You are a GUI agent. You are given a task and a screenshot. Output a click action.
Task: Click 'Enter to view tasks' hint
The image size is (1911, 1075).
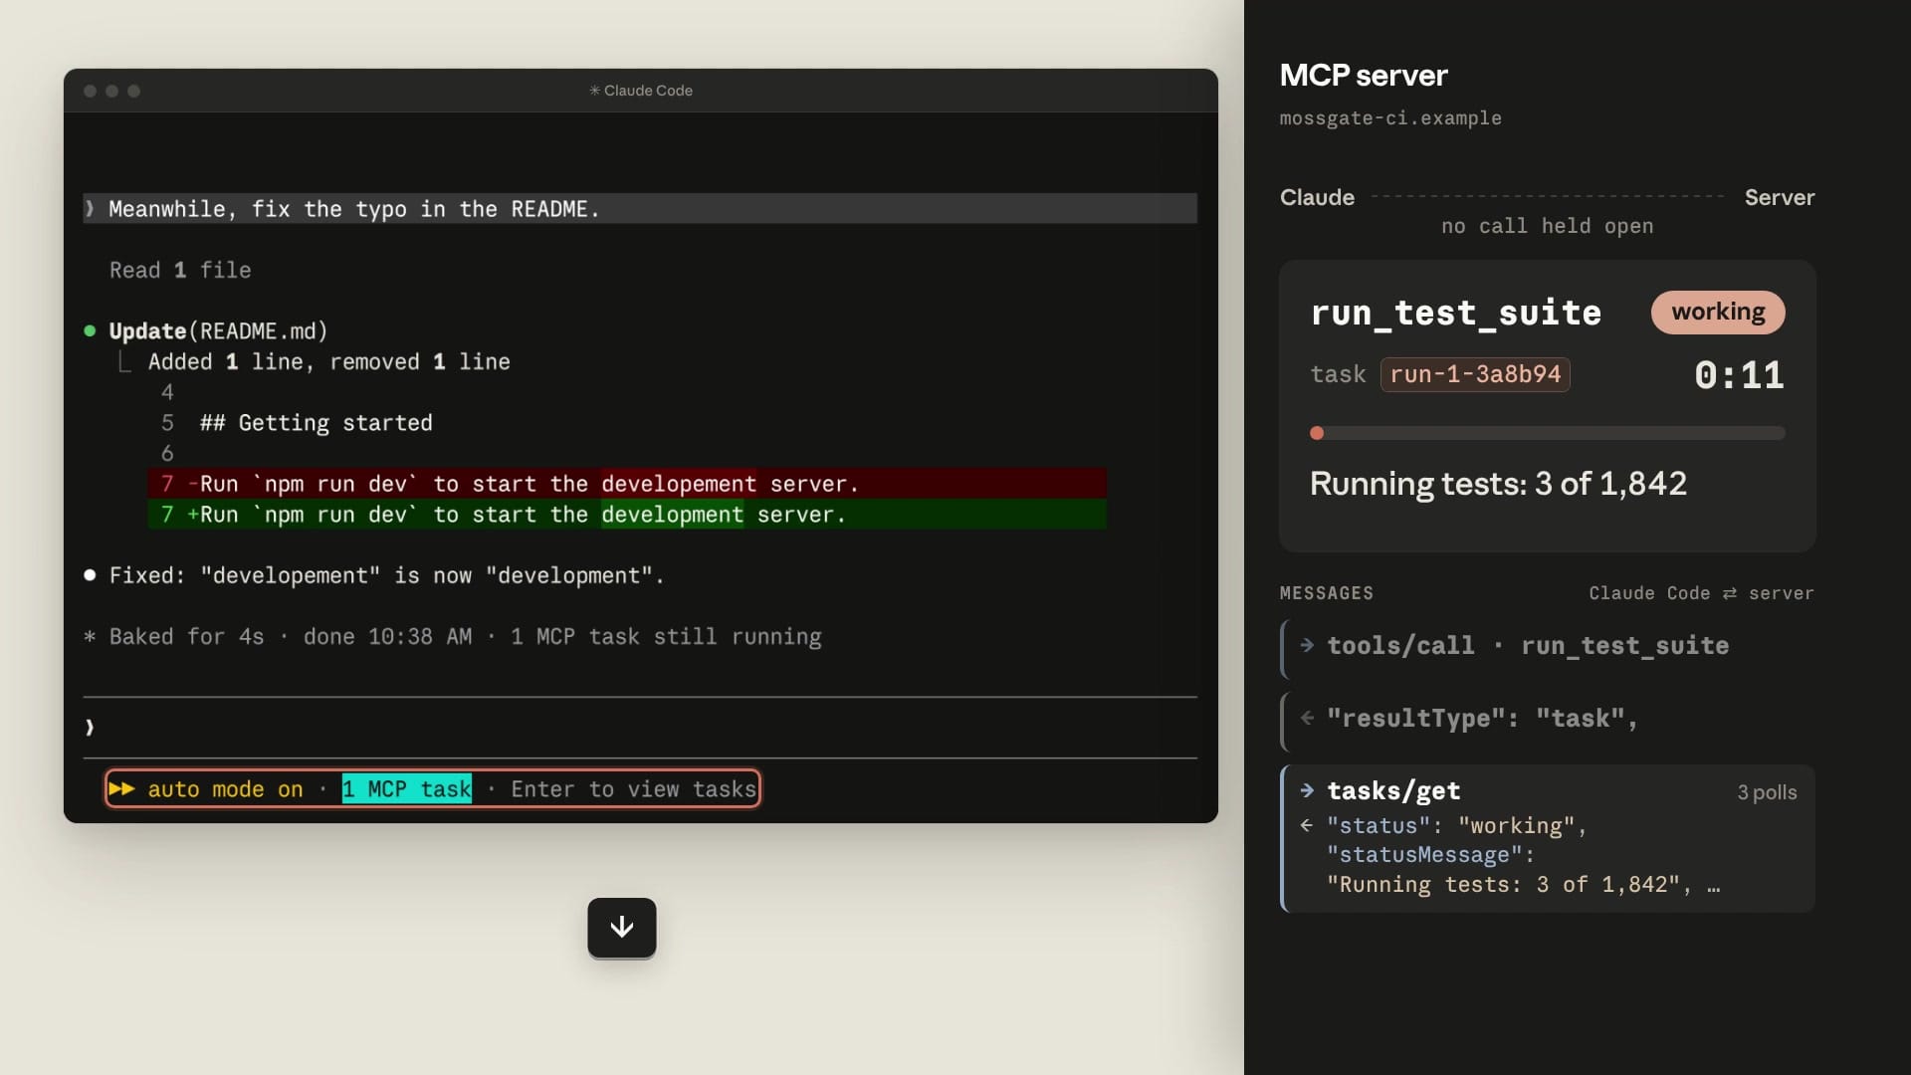coord(634,789)
